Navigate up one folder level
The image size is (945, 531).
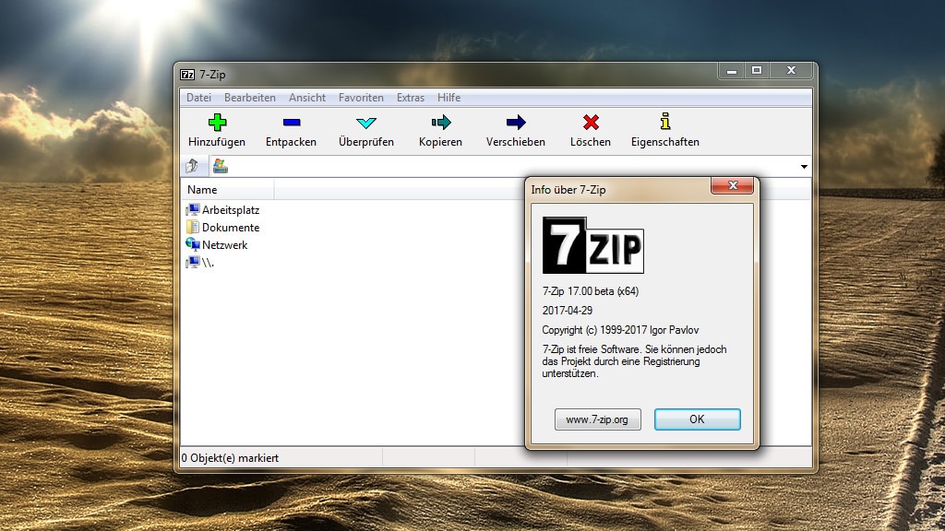(x=194, y=166)
